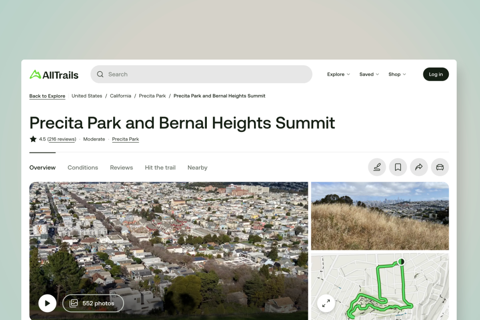This screenshot has width=480, height=320.
Task: Open the 552 photos gallery
Action: pos(93,303)
